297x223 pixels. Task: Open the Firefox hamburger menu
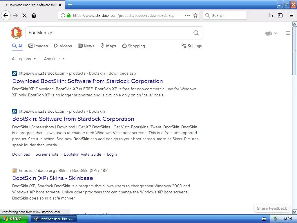click(x=291, y=15)
